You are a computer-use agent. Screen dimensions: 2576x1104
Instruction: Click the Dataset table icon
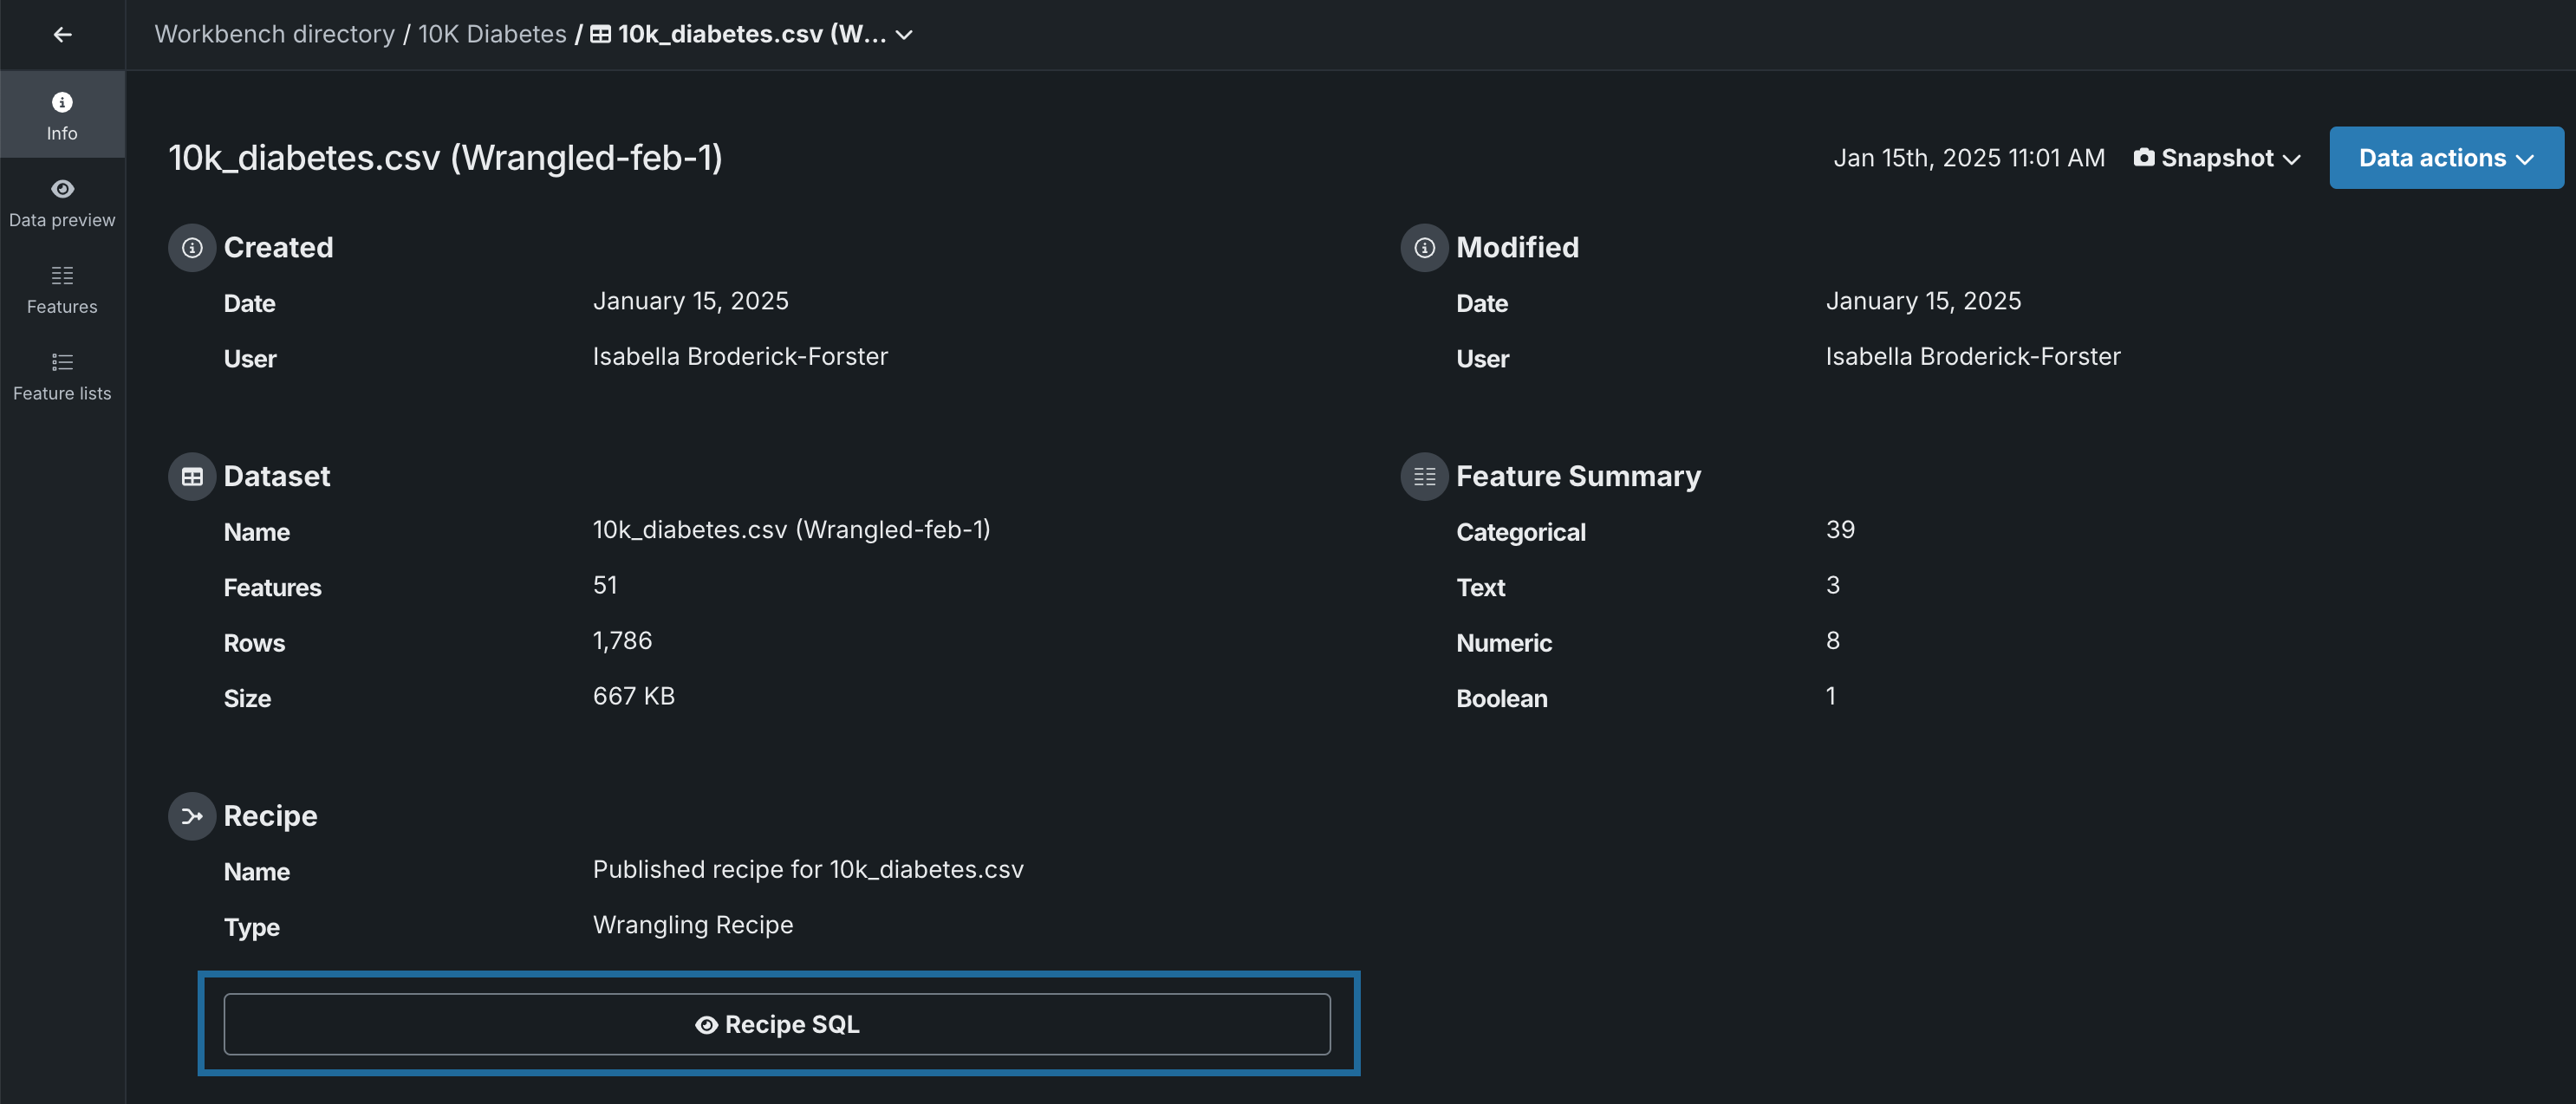point(192,477)
